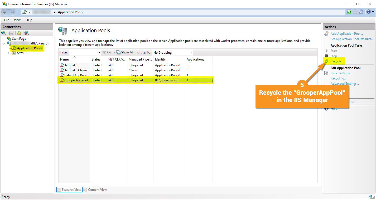
Task: Click the .NET v4.5 pool row icon
Action: (x=62, y=65)
